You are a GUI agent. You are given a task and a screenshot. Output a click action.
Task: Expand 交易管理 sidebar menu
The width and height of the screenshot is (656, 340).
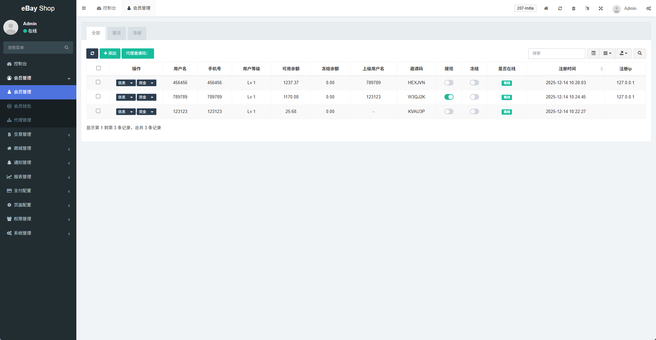click(x=38, y=135)
